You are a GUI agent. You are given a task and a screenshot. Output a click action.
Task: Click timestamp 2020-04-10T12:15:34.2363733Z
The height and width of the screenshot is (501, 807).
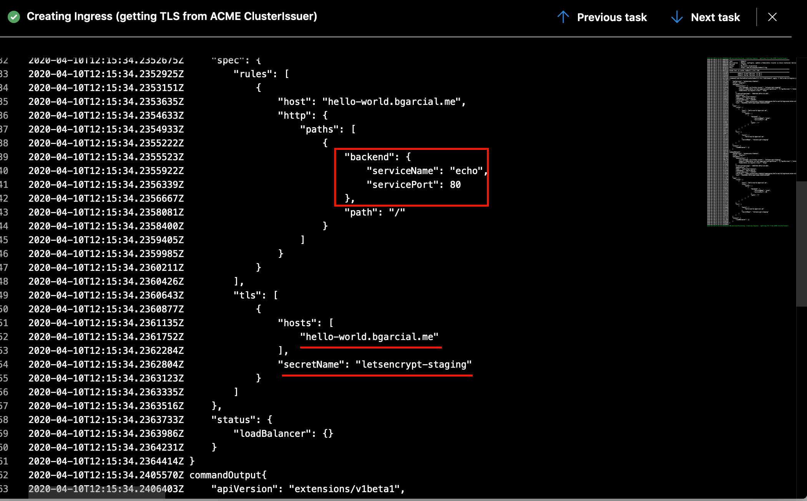point(106,420)
